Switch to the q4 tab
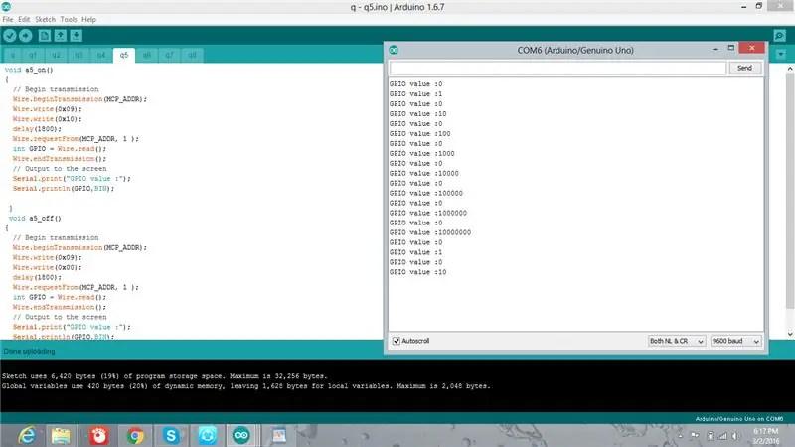 click(x=101, y=55)
